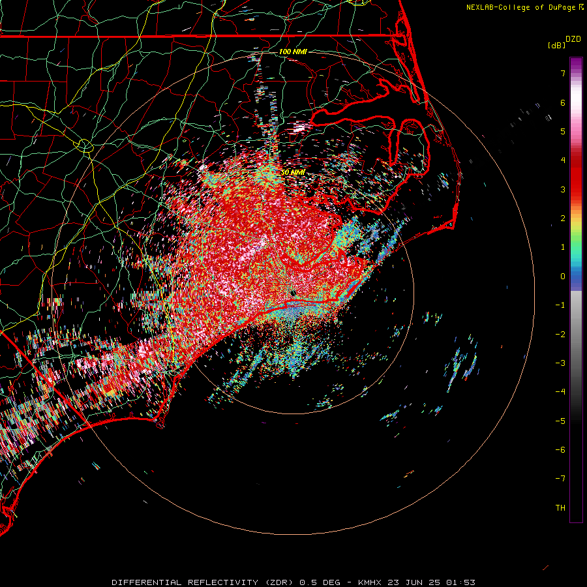Click the positive 6 tick on dB scale
The width and height of the screenshot is (587, 587).
pyautogui.click(x=563, y=102)
